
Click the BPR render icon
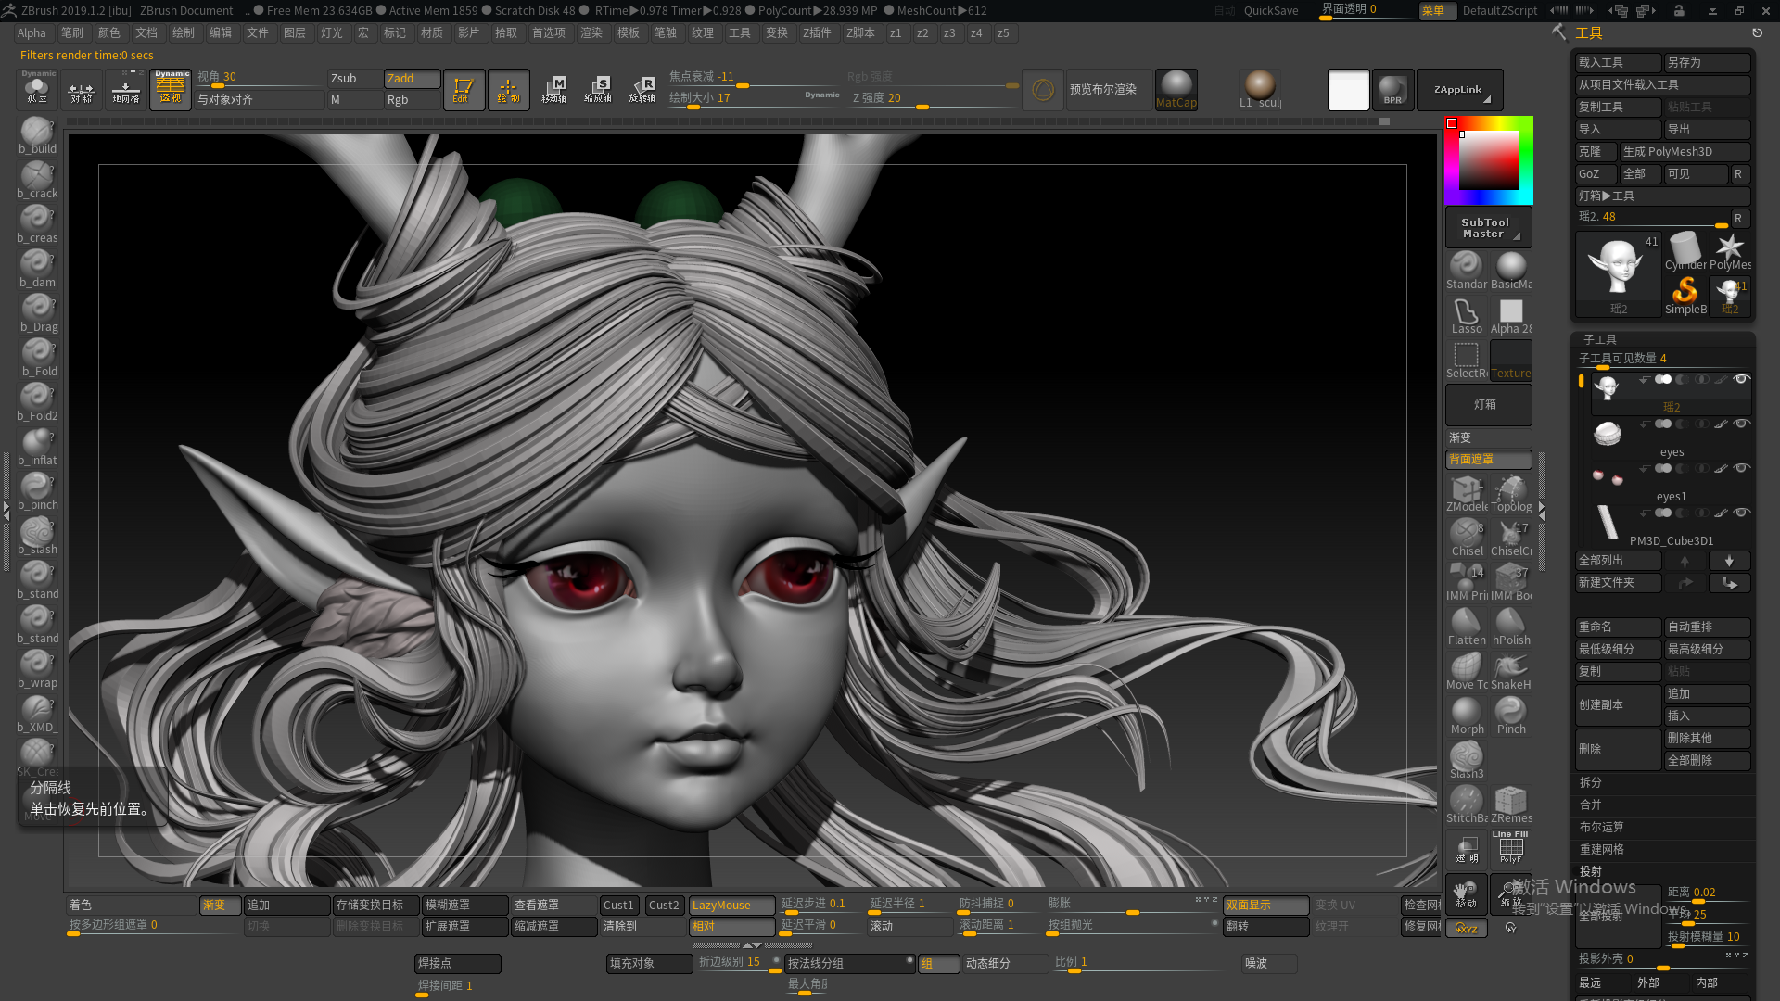click(1392, 90)
